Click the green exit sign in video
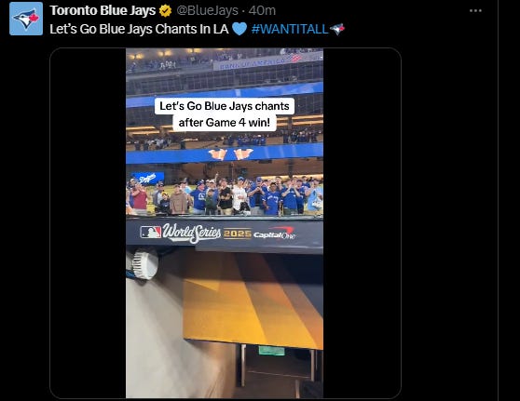This screenshot has height=401, width=520. 272,351
